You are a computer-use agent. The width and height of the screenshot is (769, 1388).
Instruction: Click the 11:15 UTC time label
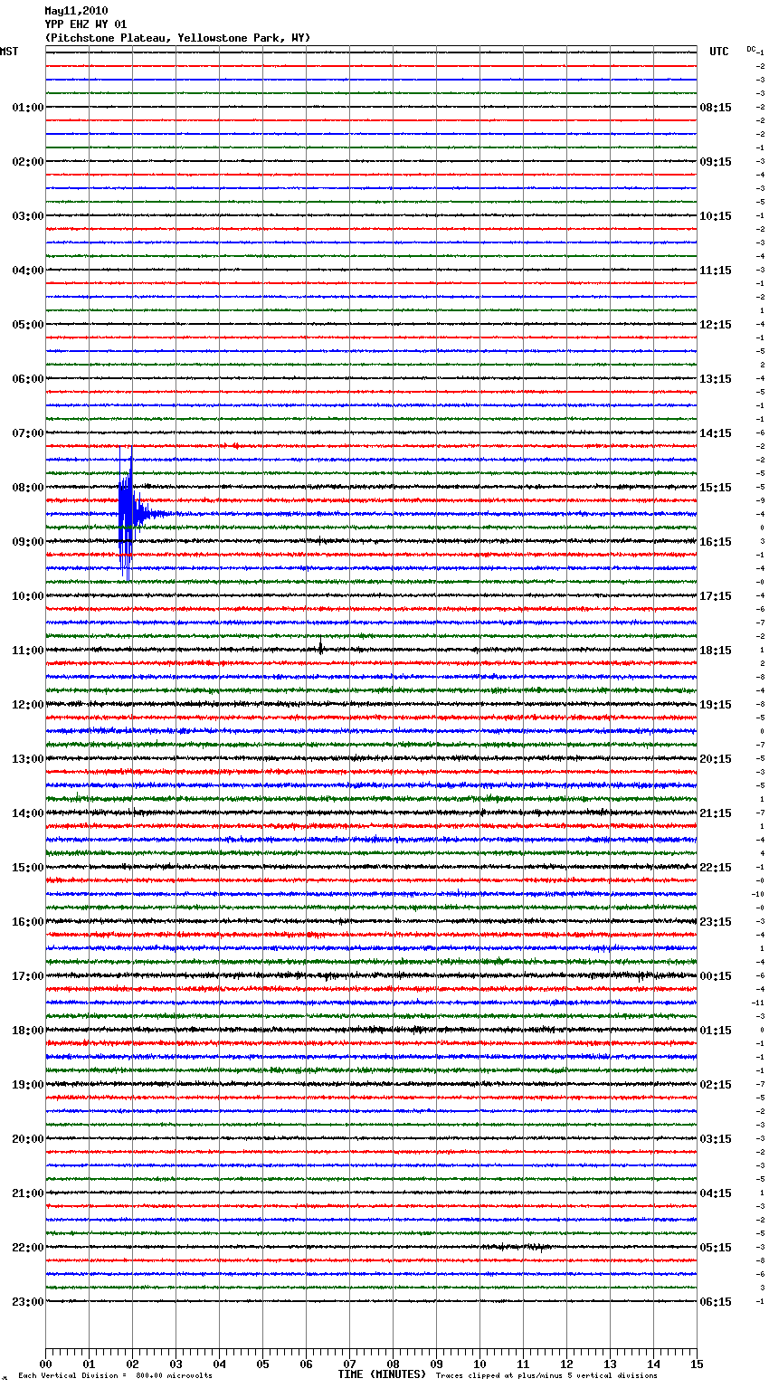[716, 271]
